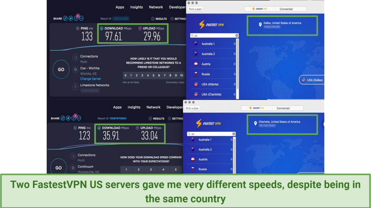Viewport: 371px width, 208px height.
Task: Click GO button in top speedtest window
Action: 61,70
